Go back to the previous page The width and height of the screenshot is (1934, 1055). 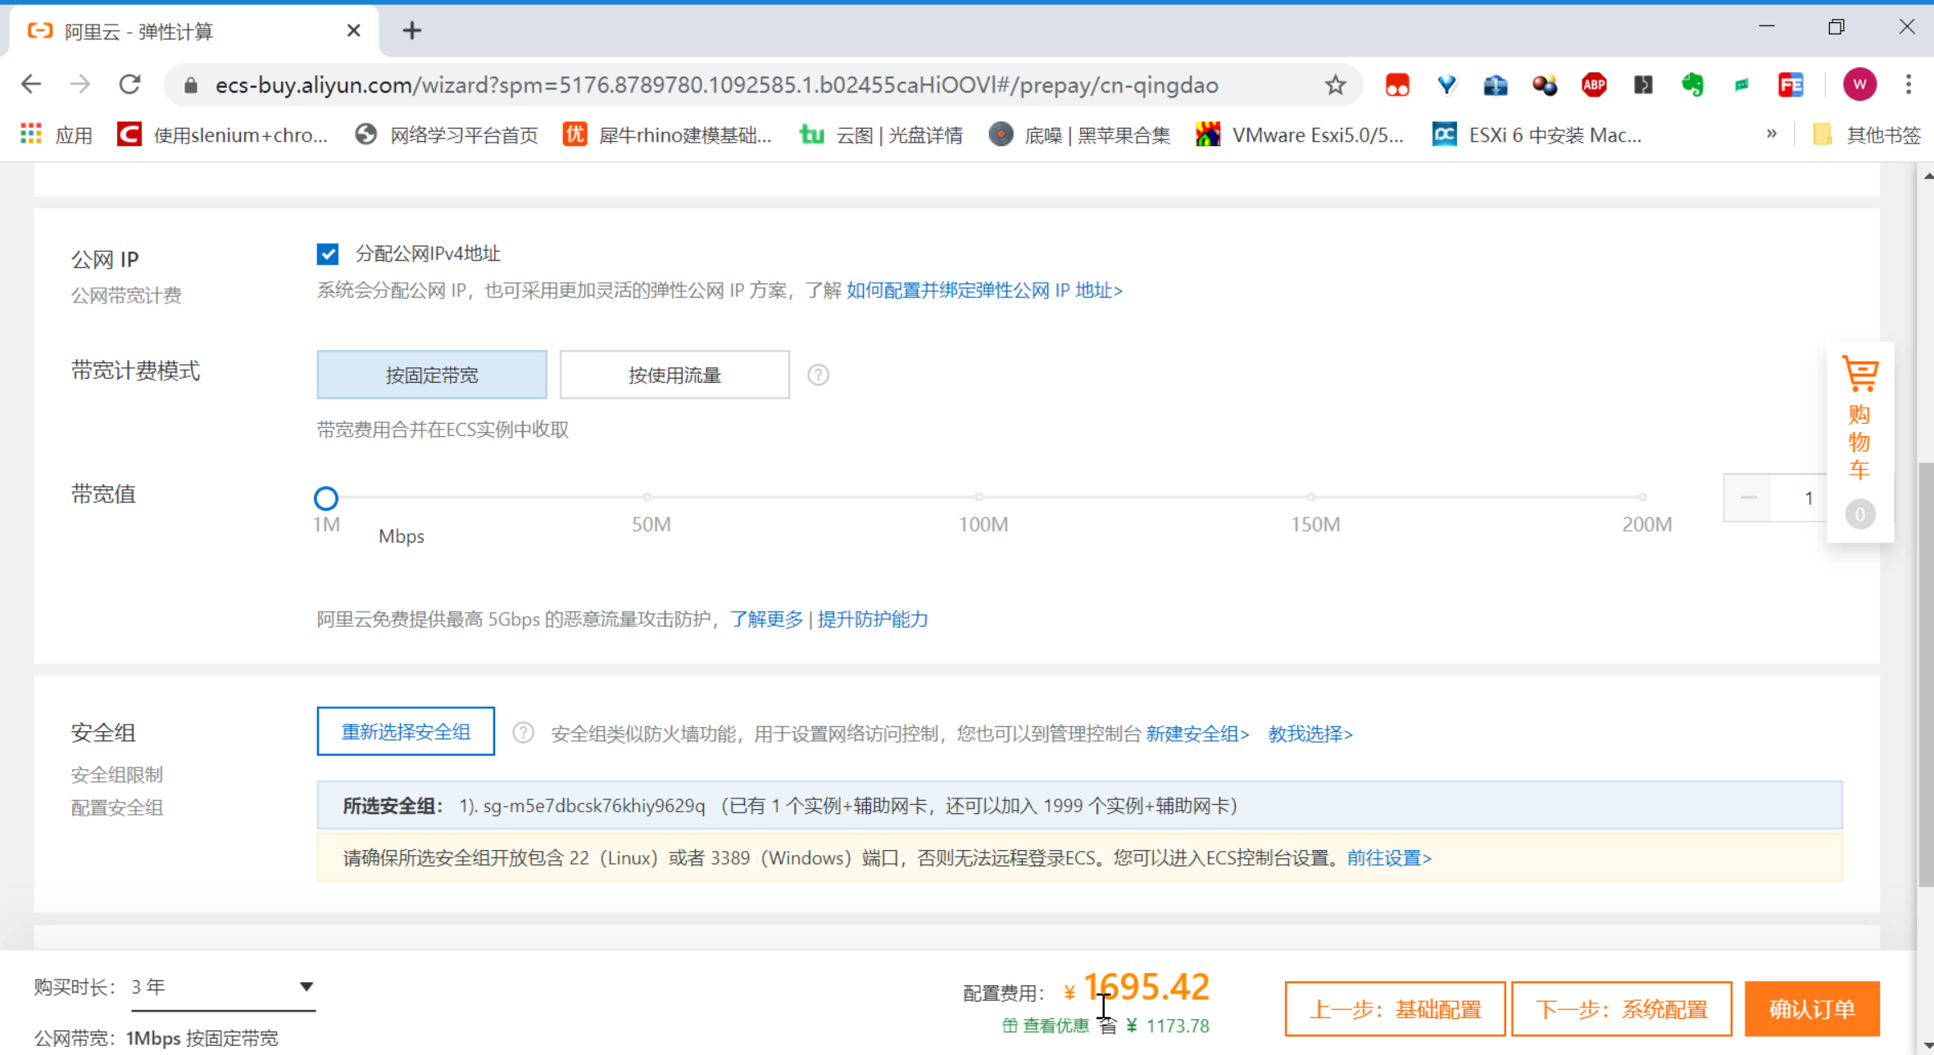point(31,84)
